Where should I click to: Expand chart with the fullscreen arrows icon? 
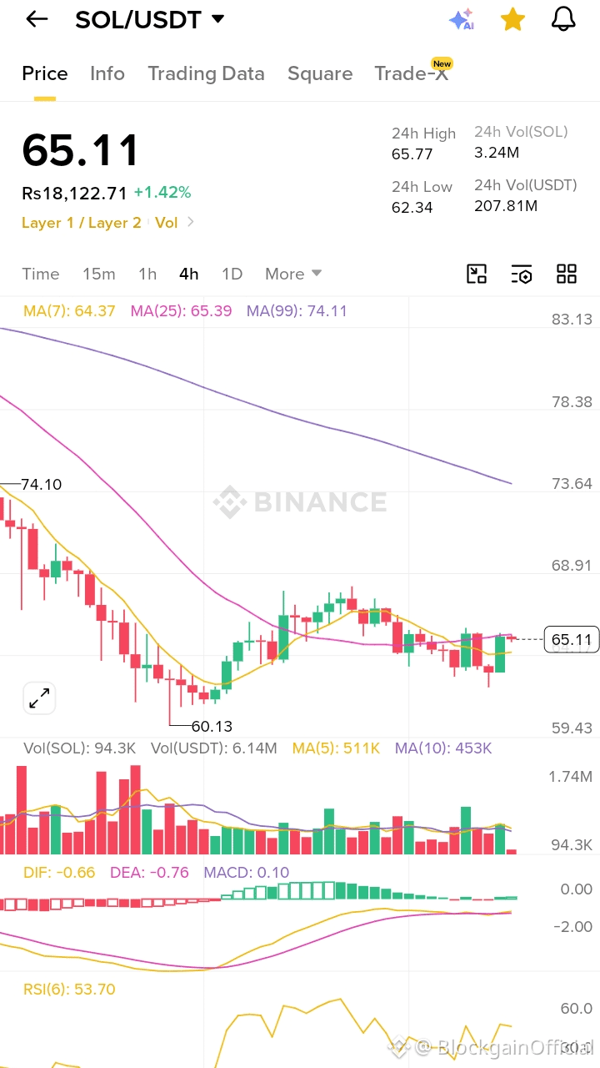click(39, 698)
